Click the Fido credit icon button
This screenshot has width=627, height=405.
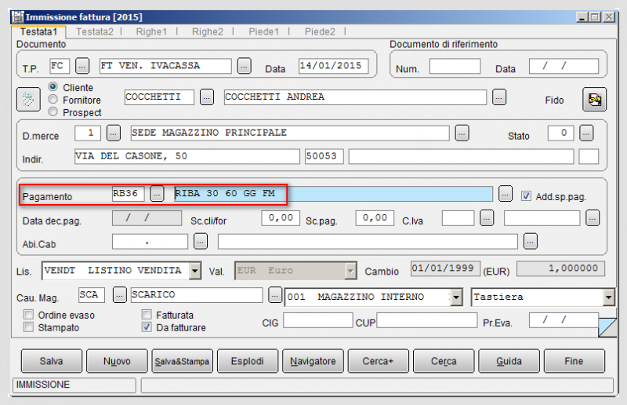pyautogui.click(x=594, y=100)
